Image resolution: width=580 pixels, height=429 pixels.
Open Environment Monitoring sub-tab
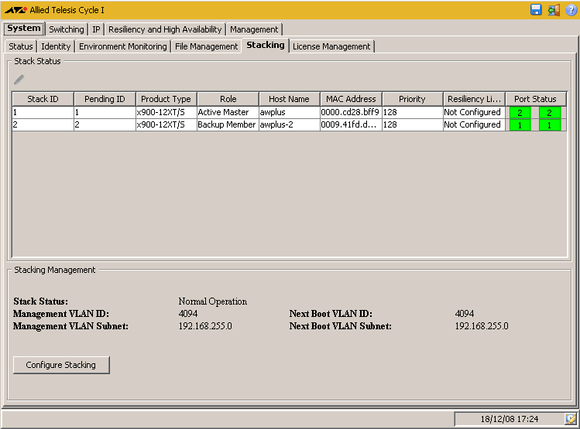click(x=123, y=46)
